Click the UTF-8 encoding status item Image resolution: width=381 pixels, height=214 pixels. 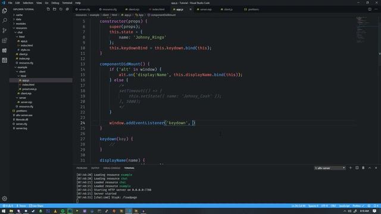[324, 206]
